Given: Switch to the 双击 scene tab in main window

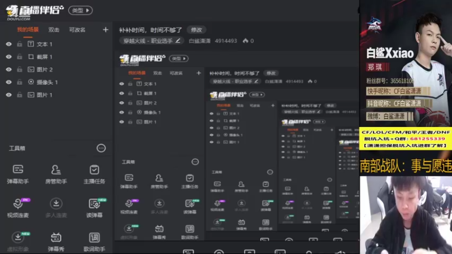Looking at the screenshot, I should tap(54, 30).
